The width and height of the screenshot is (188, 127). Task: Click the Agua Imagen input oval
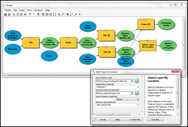[x=88, y=27]
